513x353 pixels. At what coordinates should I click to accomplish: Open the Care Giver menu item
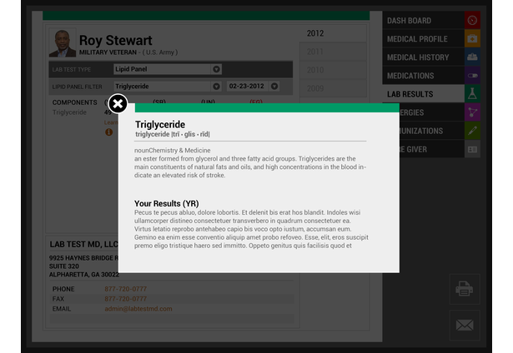(431, 149)
